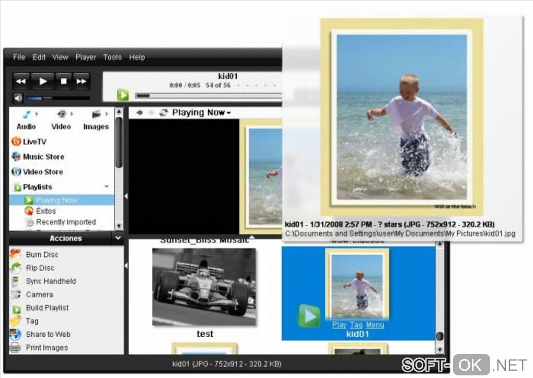This screenshot has height=378, width=533.
Task: Select the Images library icon
Action: click(97, 114)
